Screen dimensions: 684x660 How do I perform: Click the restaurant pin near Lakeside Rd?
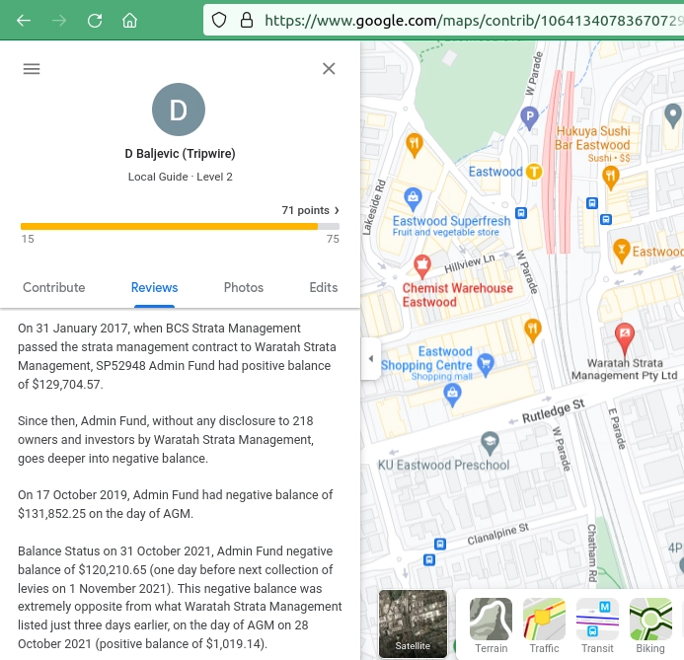tap(414, 145)
